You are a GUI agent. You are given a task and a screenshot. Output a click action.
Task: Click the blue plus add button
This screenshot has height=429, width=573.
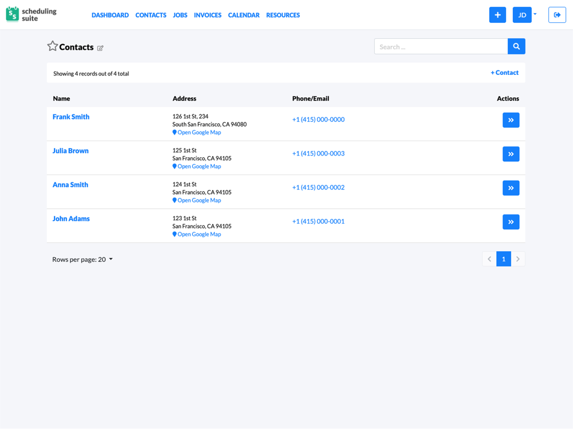point(497,15)
